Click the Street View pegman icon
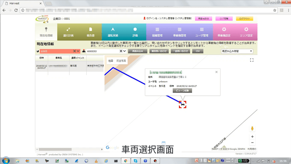This screenshot has height=164, width=291. pyautogui.click(x=252, y=128)
